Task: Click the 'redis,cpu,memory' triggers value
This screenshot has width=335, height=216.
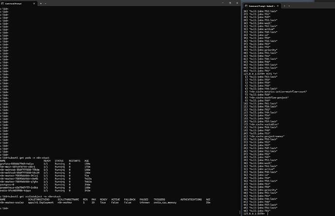Action: 165,202
